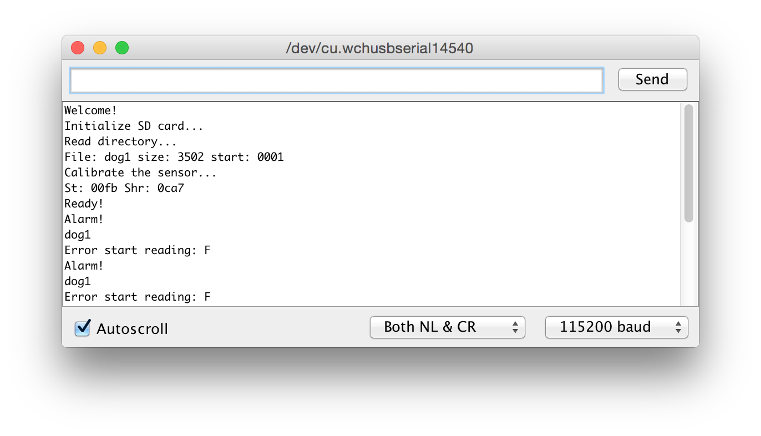Click the 'Ready!' output line

click(84, 204)
